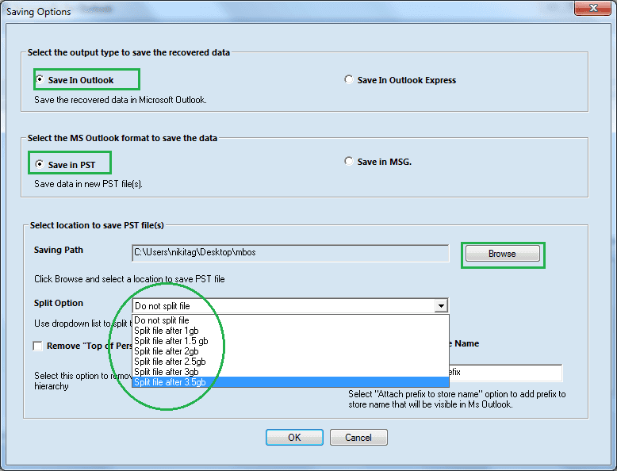Screen dimensions: 617x471
Task: Pick "Split file after 1.5 gb" entry
Action: 290,341
